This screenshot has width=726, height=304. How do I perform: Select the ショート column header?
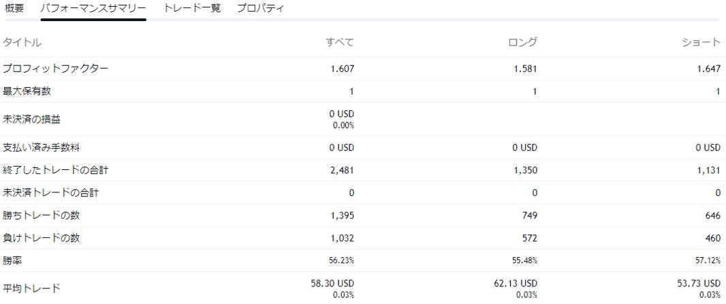click(701, 42)
